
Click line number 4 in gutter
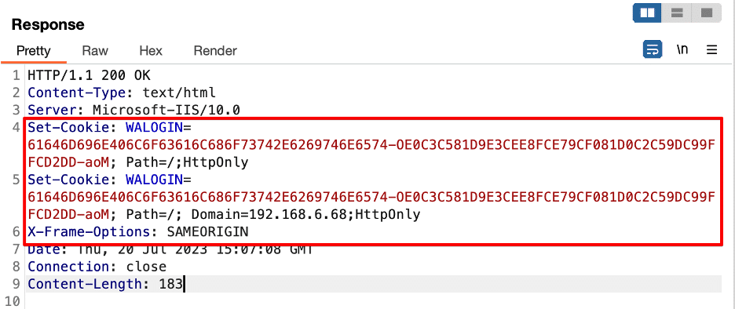tap(16, 127)
